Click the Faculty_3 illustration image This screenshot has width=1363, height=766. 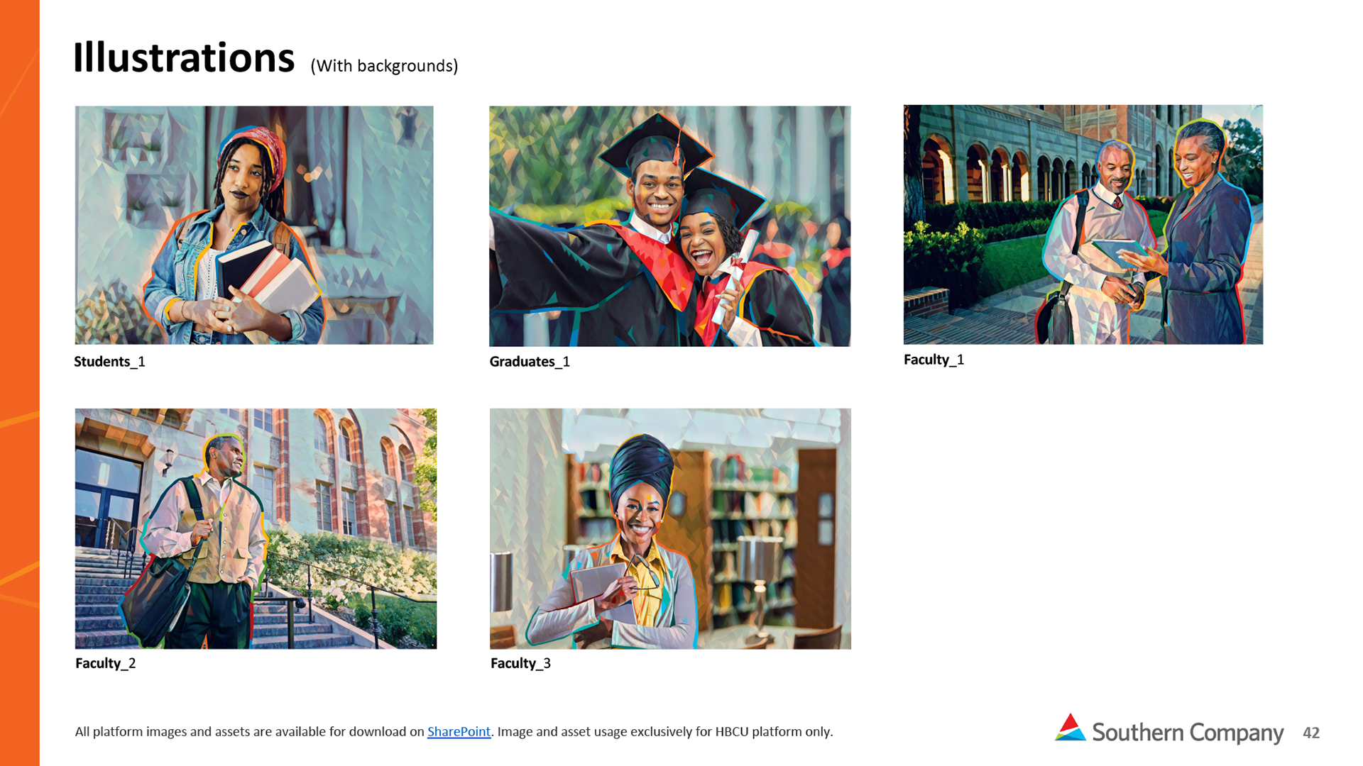(x=669, y=528)
